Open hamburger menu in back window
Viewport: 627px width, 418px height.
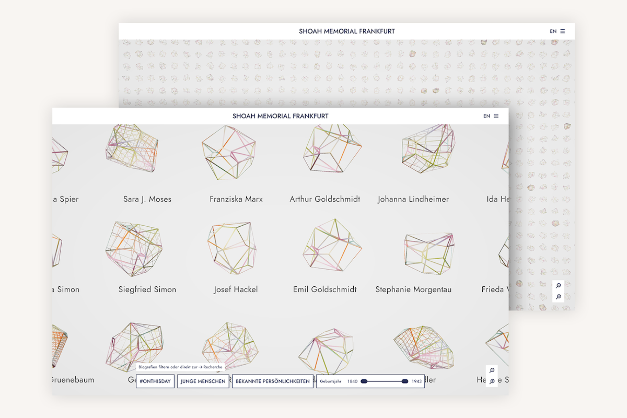pos(563,31)
